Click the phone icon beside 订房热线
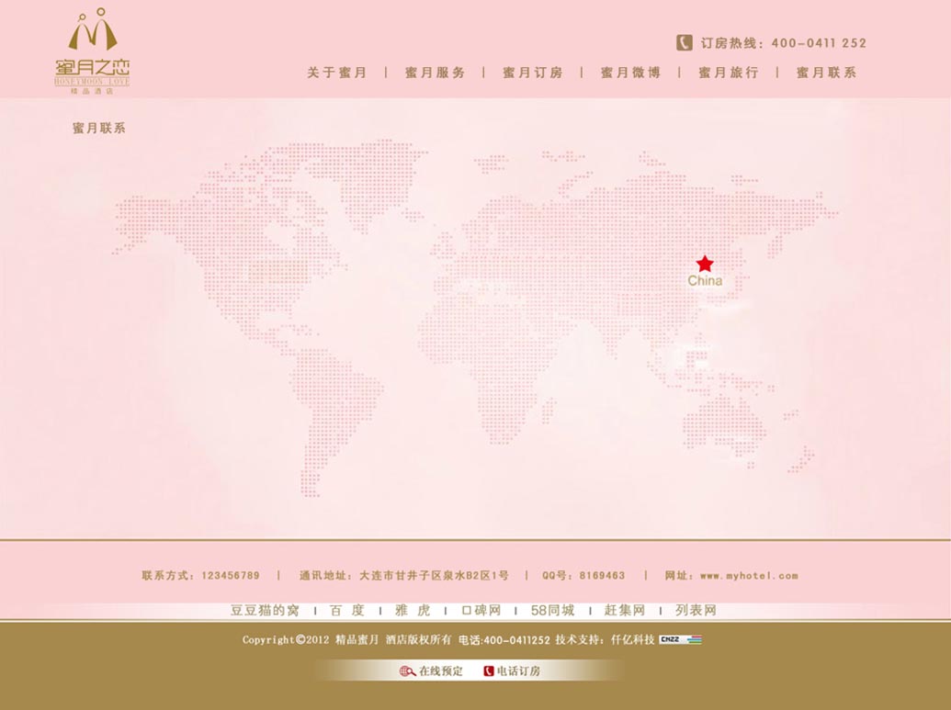Image resolution: width=951 pixels, height=710 pixels. (685, 42)
